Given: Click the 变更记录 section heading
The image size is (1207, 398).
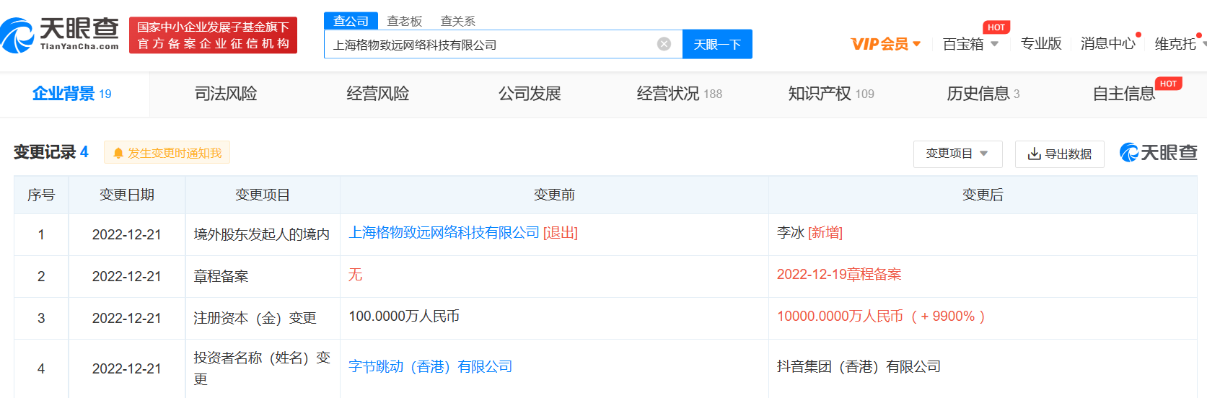Looking at the screenshot, I should click(x=51, y=152).
